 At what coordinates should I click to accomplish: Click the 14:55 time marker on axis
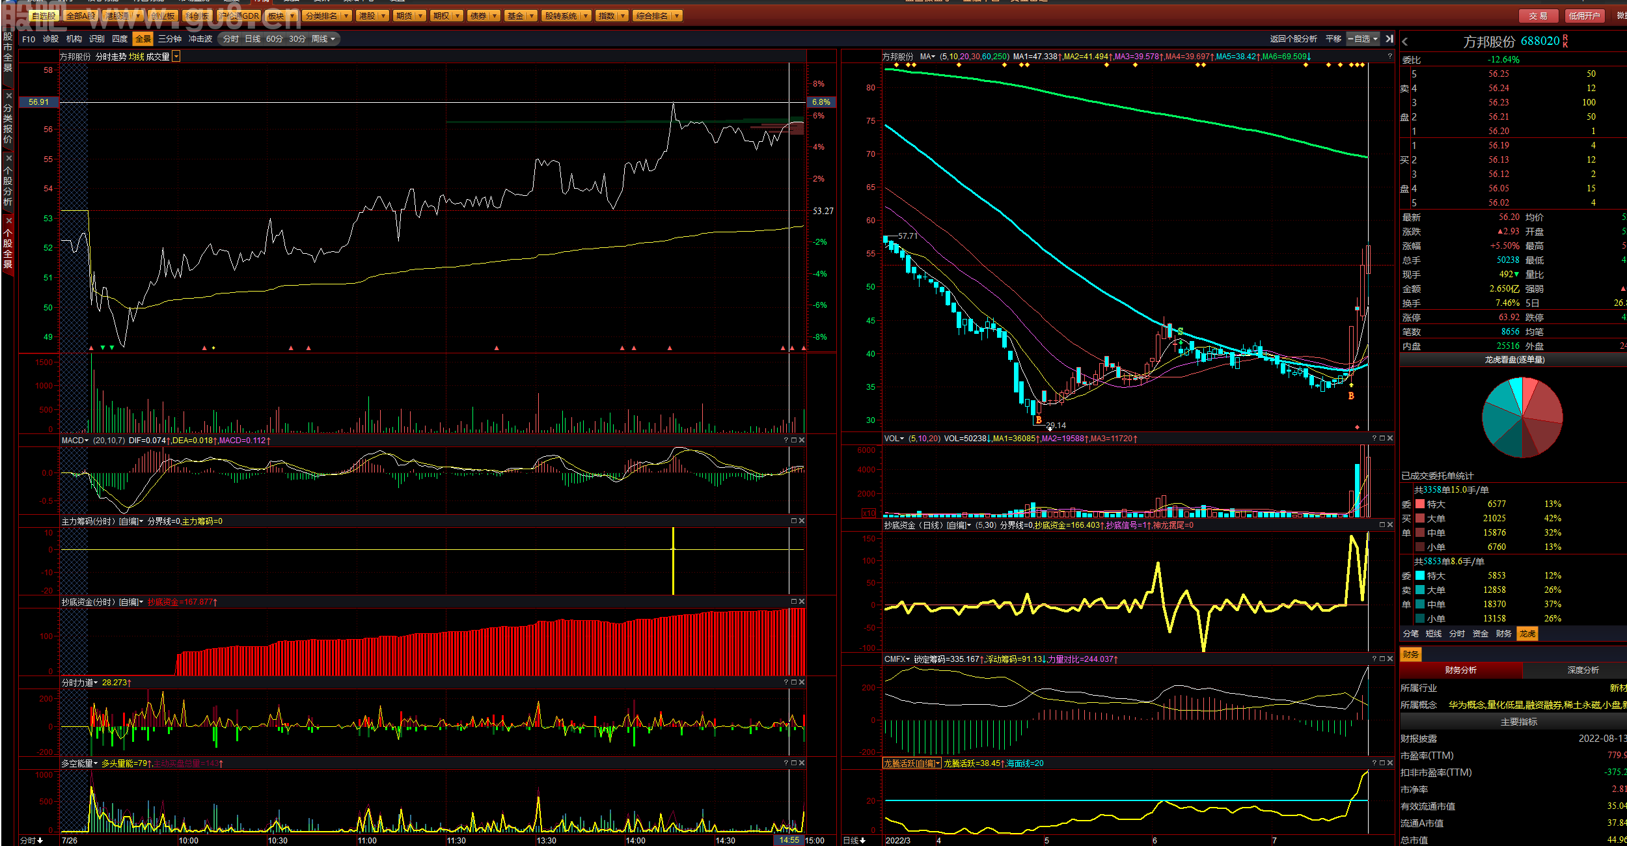789,841
